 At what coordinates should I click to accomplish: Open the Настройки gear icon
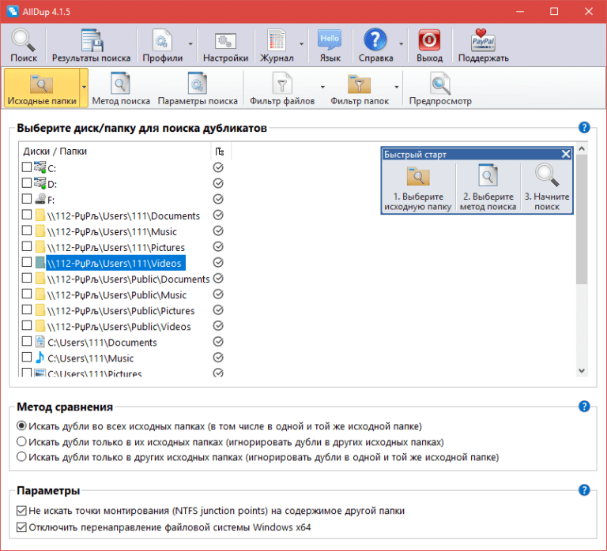(x=225, y=42)
